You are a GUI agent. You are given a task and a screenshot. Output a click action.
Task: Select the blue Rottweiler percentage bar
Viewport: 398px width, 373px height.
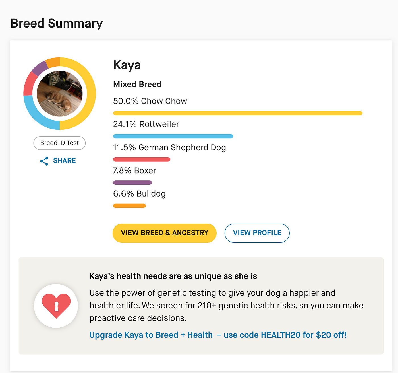(x=173, y=136)
